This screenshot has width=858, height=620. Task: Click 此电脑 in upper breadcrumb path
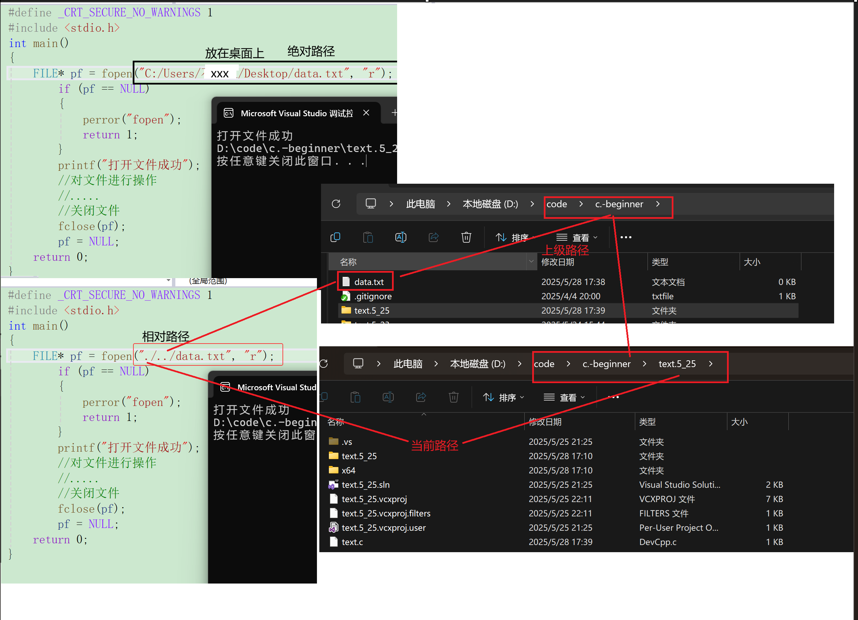(x=420, y=204)
